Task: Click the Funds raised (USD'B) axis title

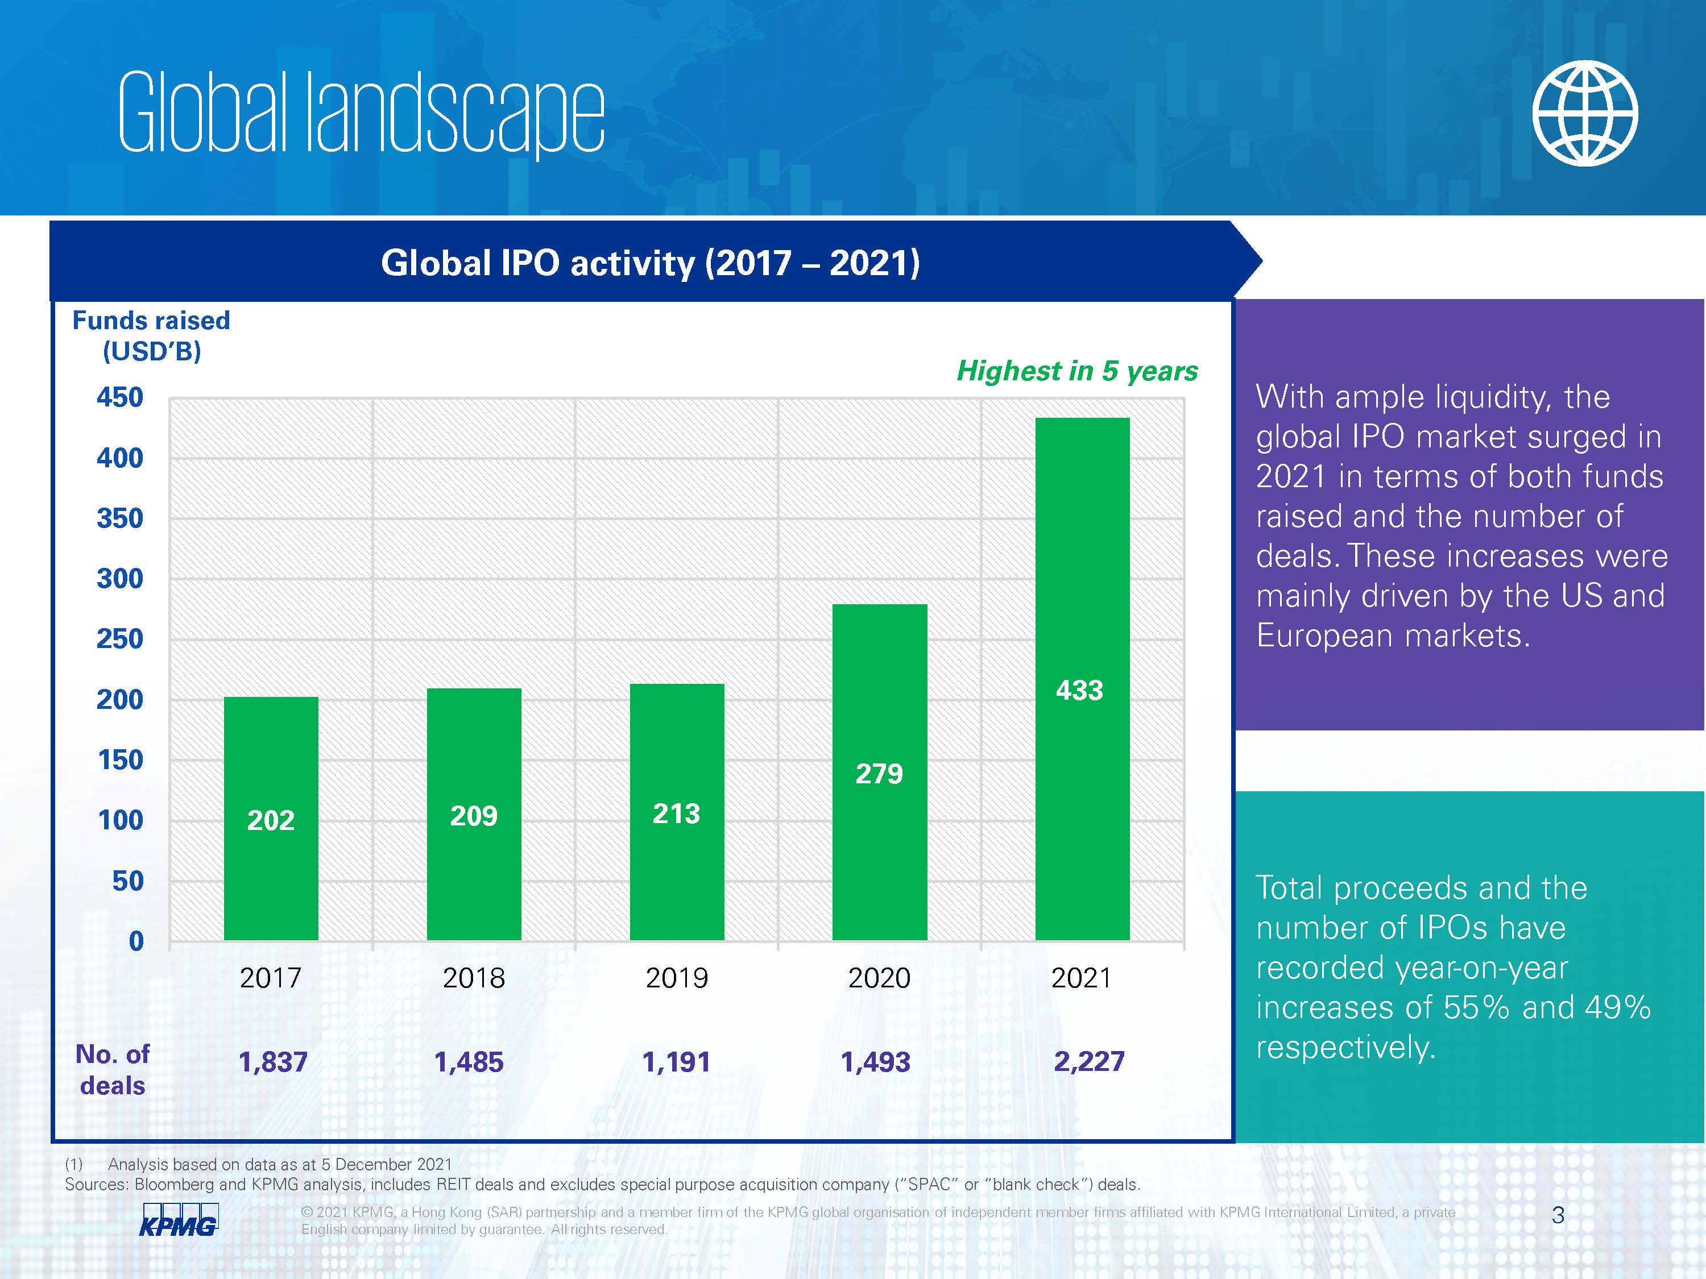Action: tap(151, 335)
